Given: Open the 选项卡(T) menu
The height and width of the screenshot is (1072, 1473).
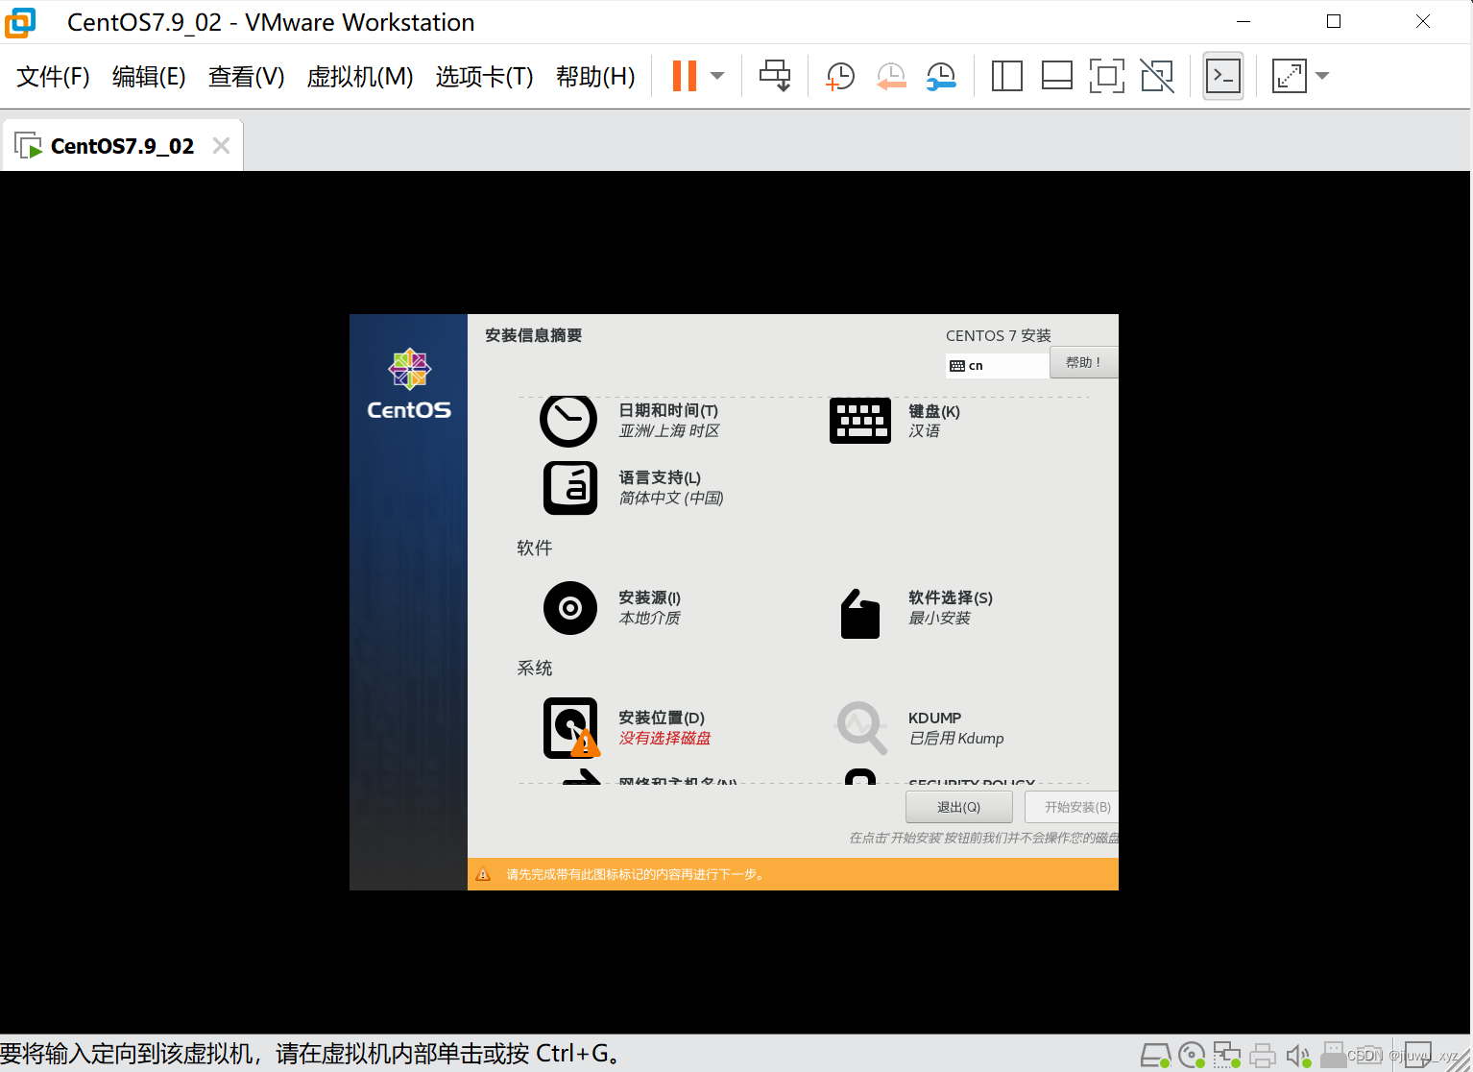Looking at the screenshot, I should click(484, 77).
